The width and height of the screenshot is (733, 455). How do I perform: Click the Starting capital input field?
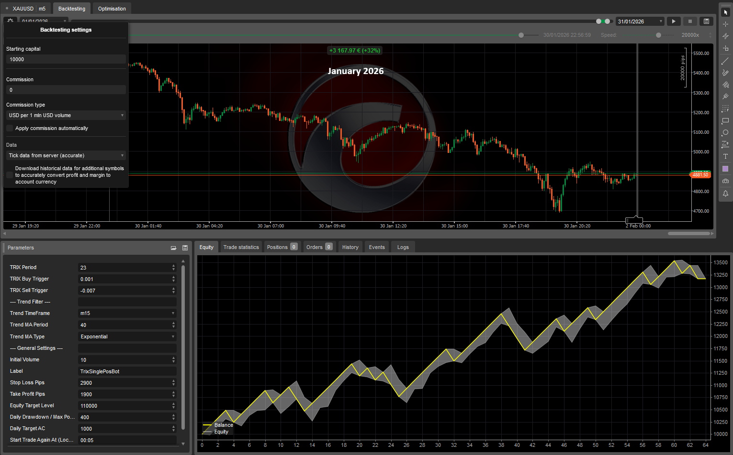tap(66, 59)
